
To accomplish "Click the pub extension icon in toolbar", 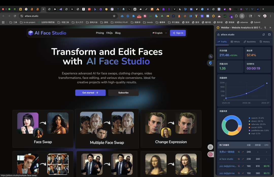I will pyautogui.click(x=225, y=16).
